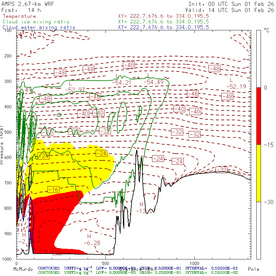Click the 'Valid: 14 UTC Sun 01 Feb 26' text
The width and height of the screenshot is (276, 276).
(x=230, y=10)
